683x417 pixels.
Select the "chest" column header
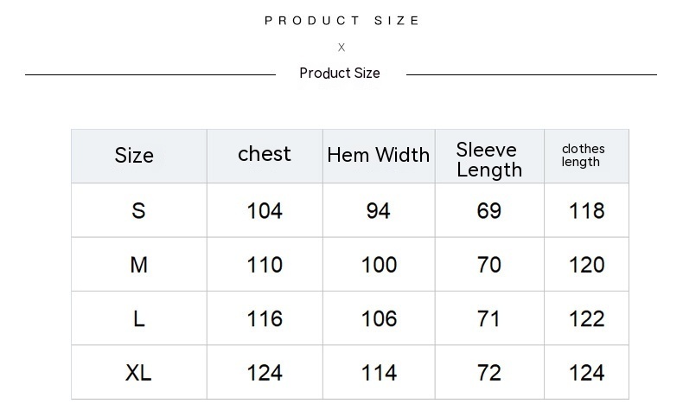tap(265, 154)
